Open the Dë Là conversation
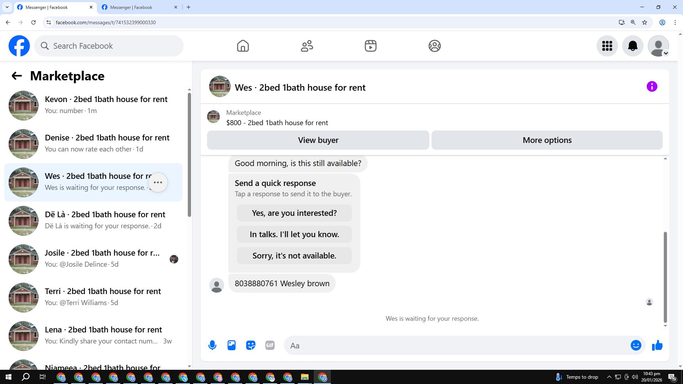The width and height of the screenshot is (683, 384). [93, 221]
